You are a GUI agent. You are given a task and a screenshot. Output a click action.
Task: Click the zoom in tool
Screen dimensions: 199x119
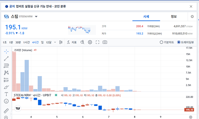pyautogui.click(x=6, y=117)
